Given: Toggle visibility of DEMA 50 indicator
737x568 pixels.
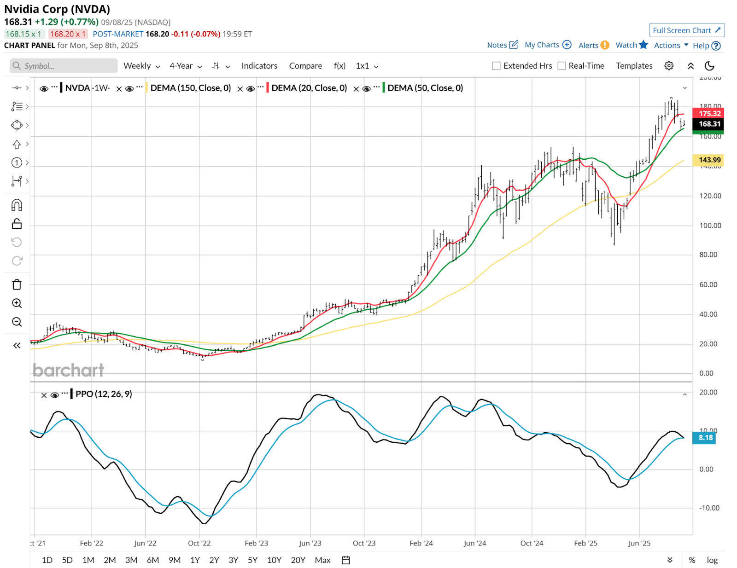Looking at the screenshot, I should (x=366, y=88).
